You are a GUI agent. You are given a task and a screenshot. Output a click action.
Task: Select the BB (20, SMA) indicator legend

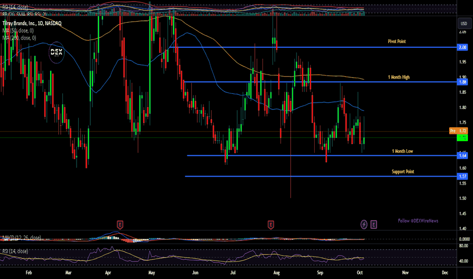pyautogui.click(x=24, y=14)
